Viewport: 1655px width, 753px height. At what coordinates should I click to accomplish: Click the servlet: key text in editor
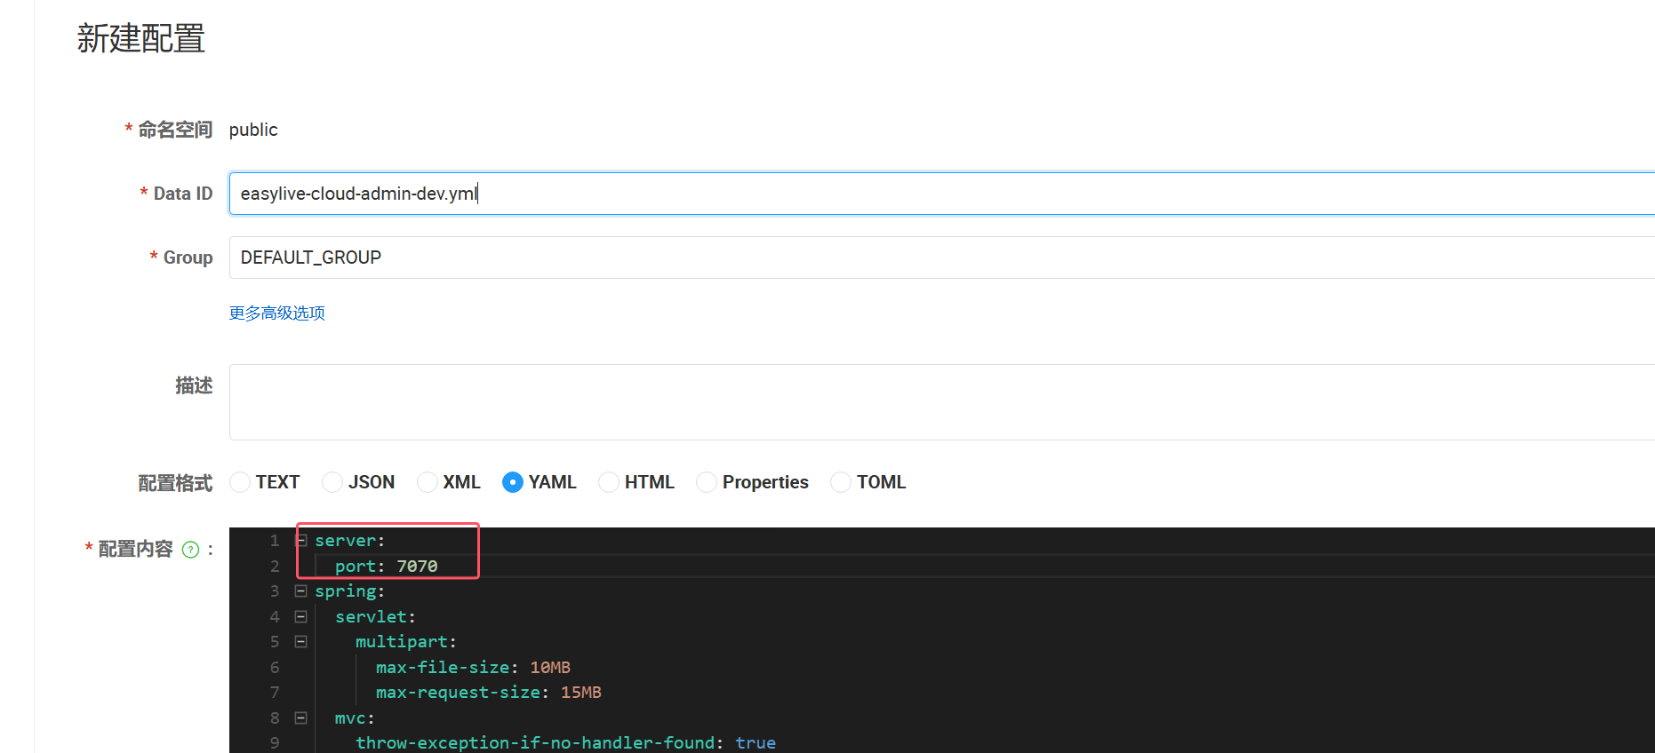click(x=376, y=616)
